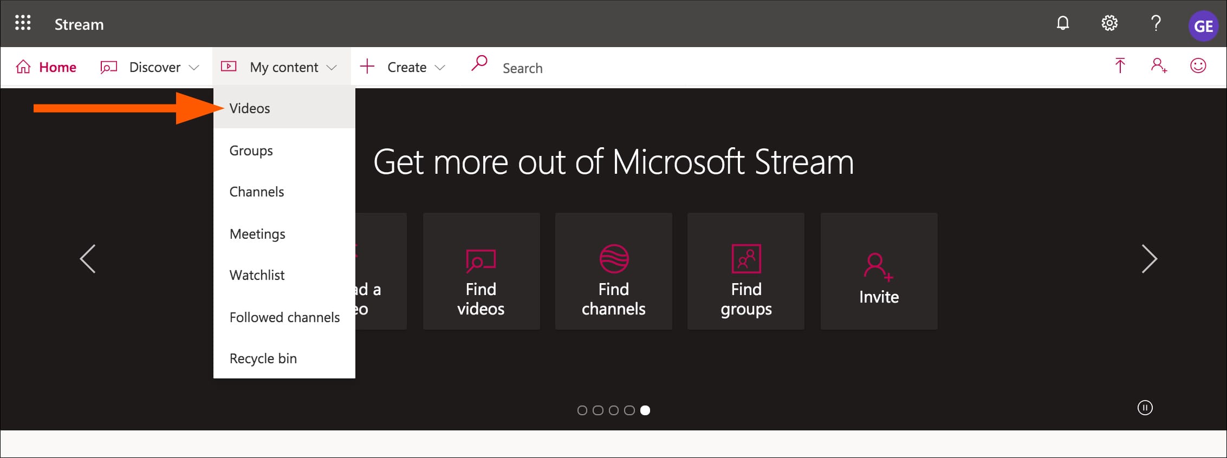Select the last carousel page dot
The image size is (1227, 458).
645,410
